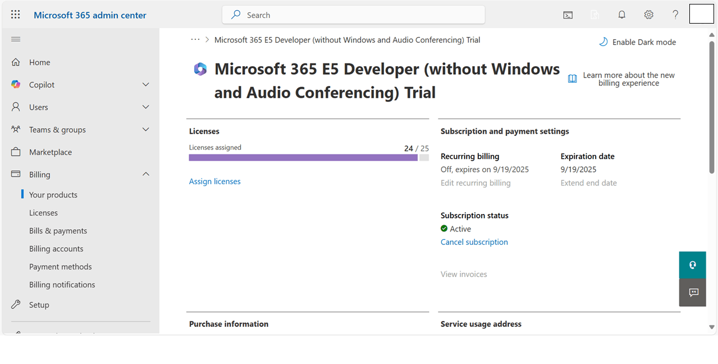This screenshot has height=364, width=718.
Task: Open Billing notifications
Action: click(62, 285)
